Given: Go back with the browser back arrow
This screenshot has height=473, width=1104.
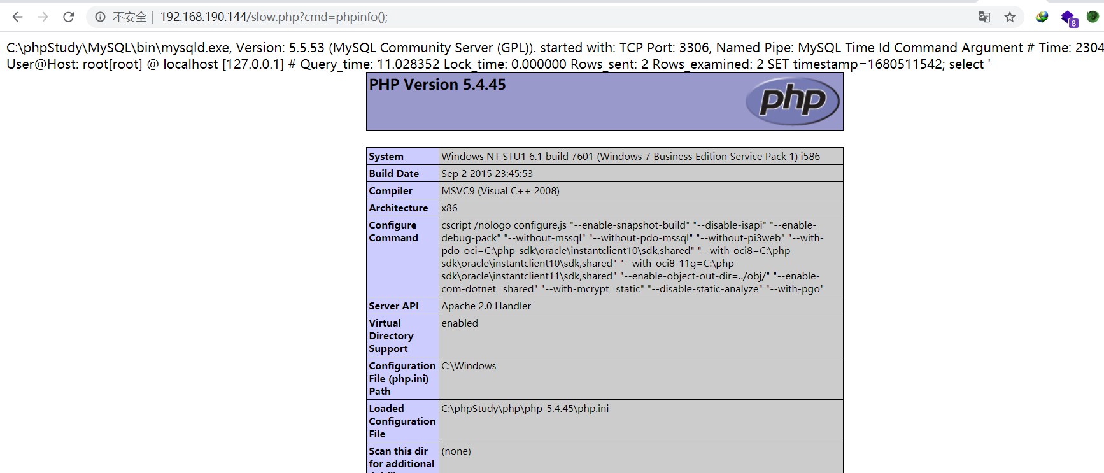Looking at the screenshot, I should click(17, 17).
